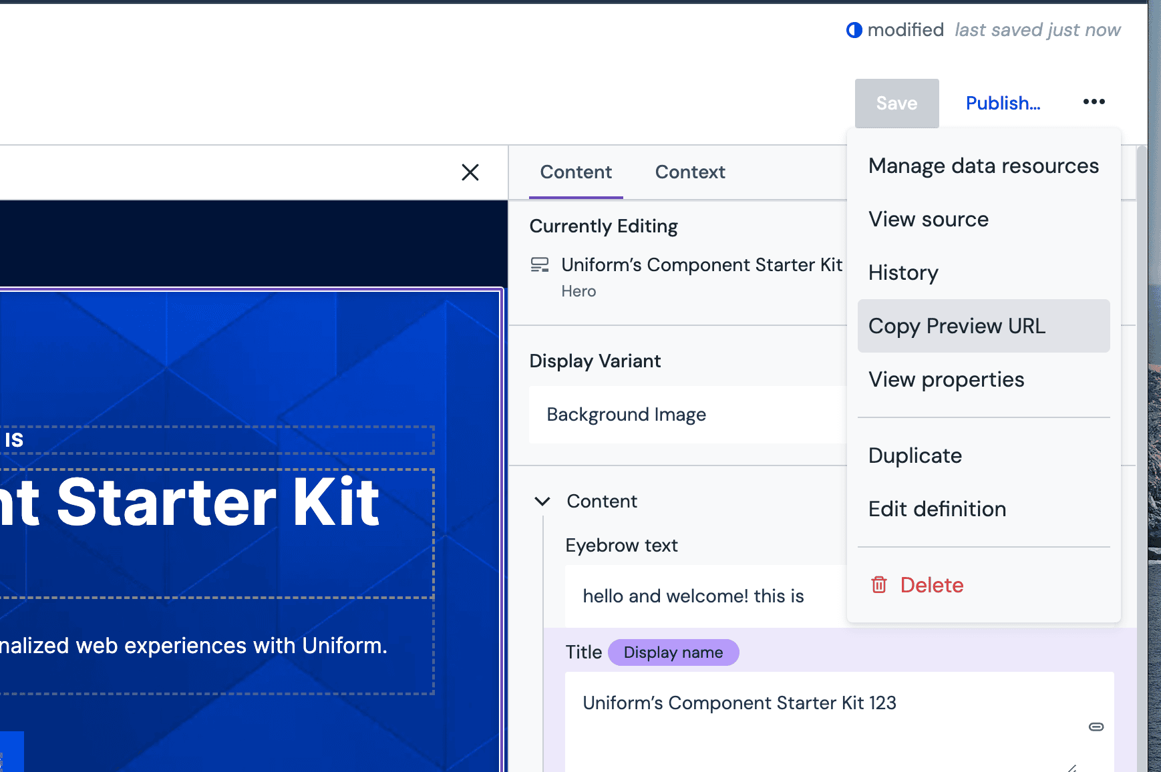Click the Publish… button
Viewport: 1161px width, 772px height.
coord(1003,104)
